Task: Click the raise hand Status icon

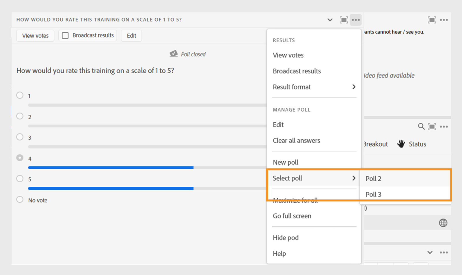Action: [x=401, y=144]
